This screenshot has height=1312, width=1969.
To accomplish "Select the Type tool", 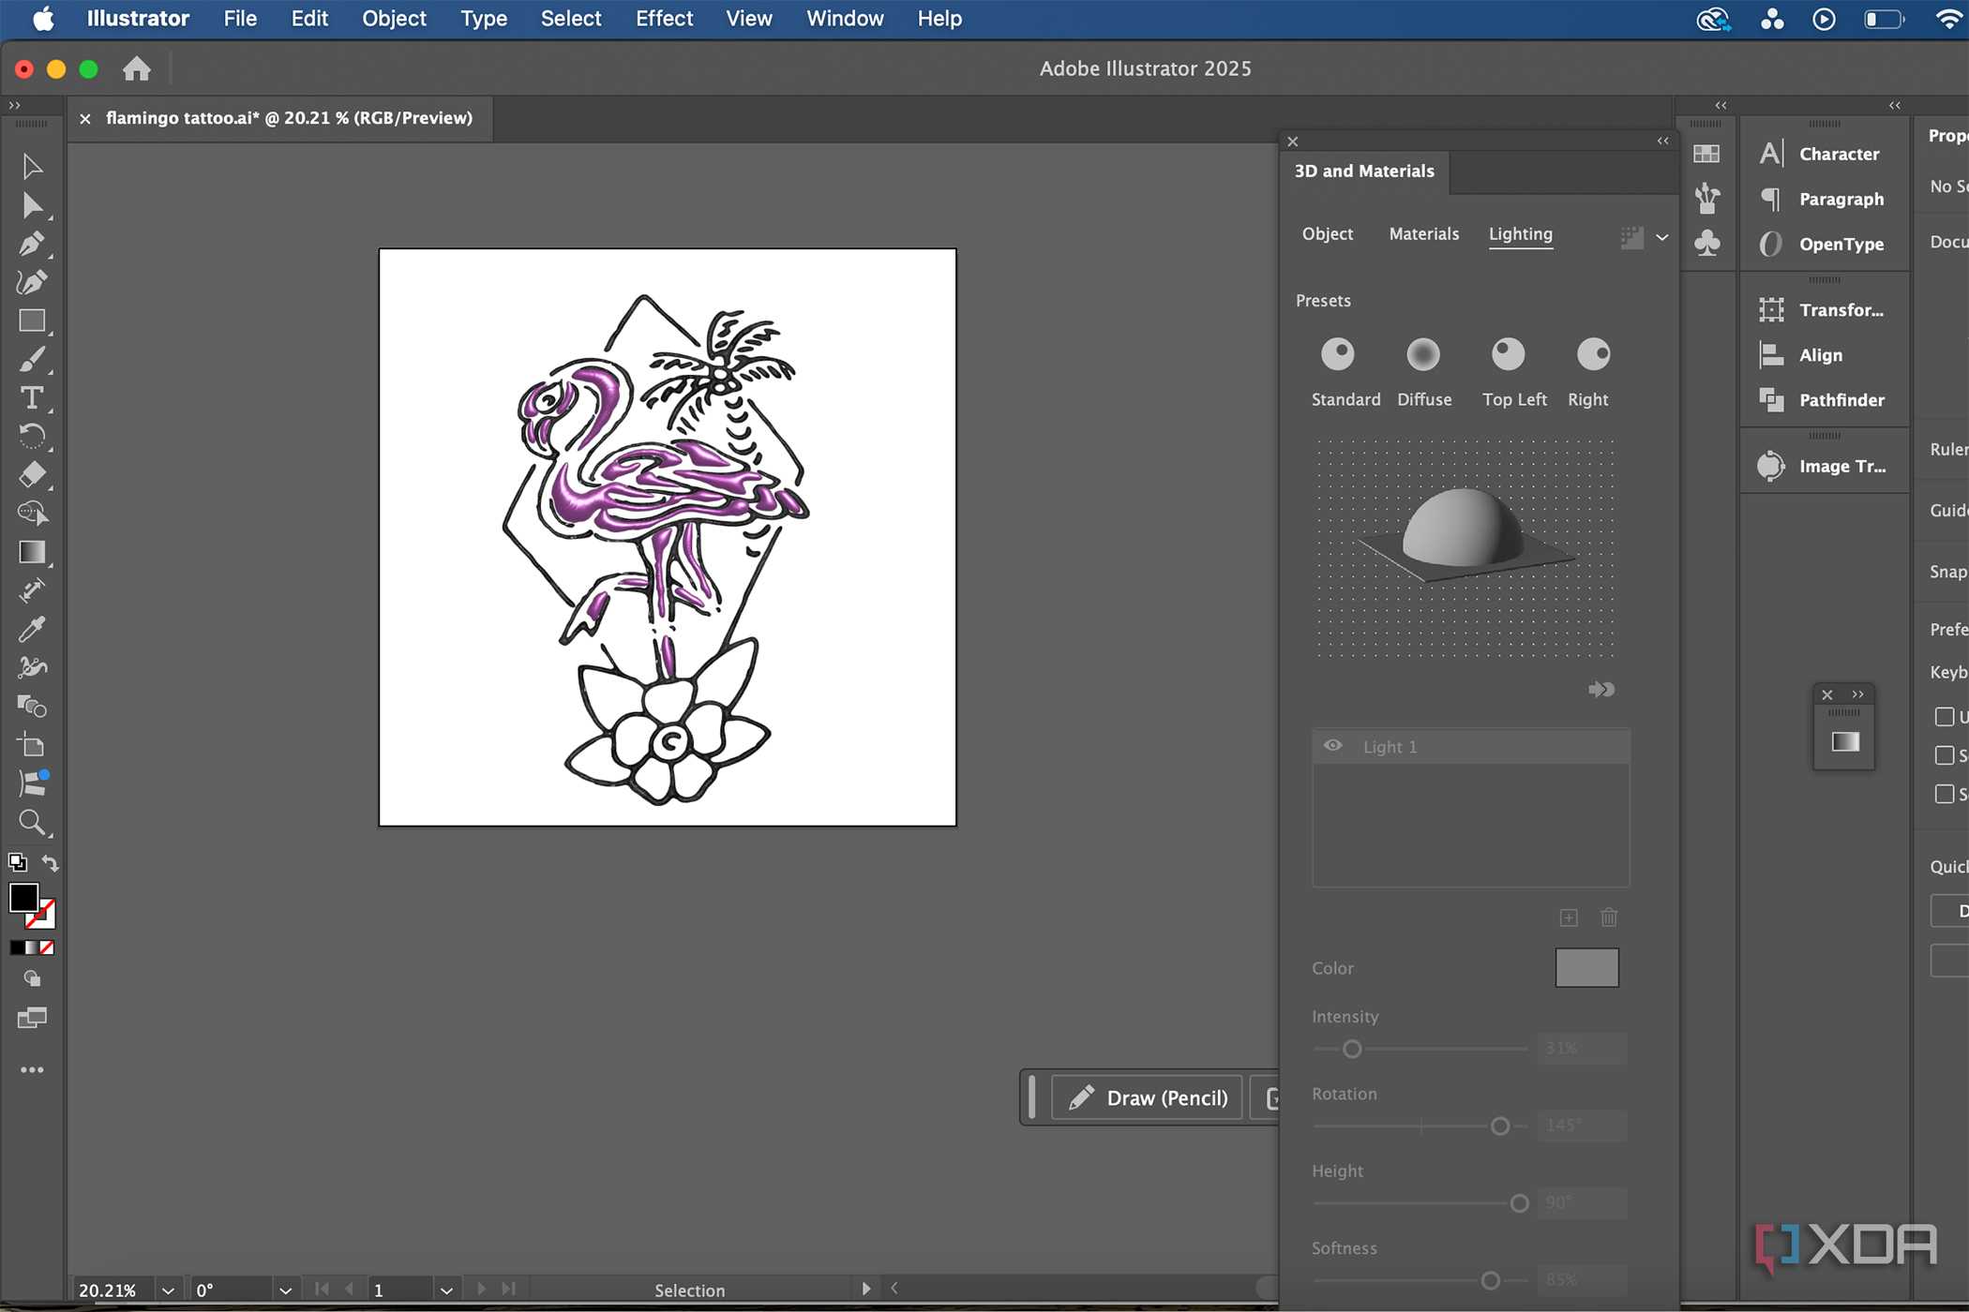I will 32,397.
